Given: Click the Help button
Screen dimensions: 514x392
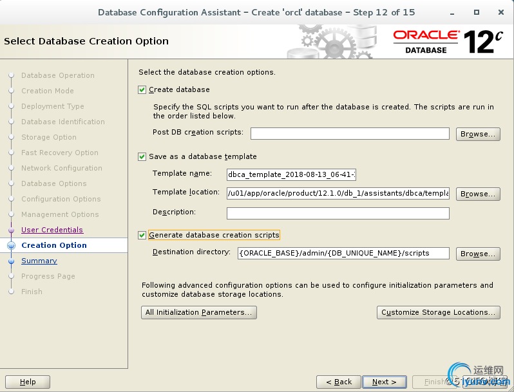Looking at the screenshot, I should point(28,382).
